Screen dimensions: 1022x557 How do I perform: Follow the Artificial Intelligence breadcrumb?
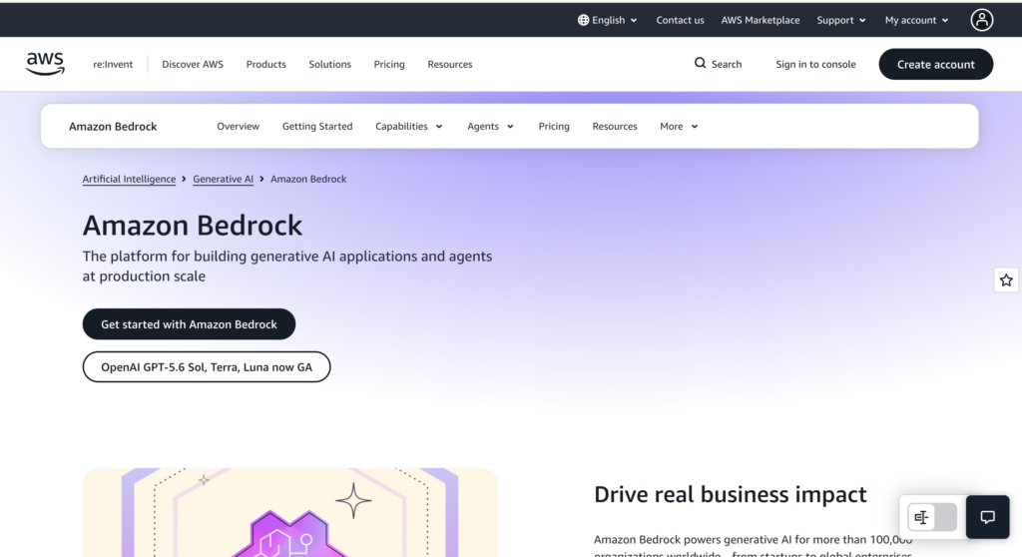click(129, 179)
